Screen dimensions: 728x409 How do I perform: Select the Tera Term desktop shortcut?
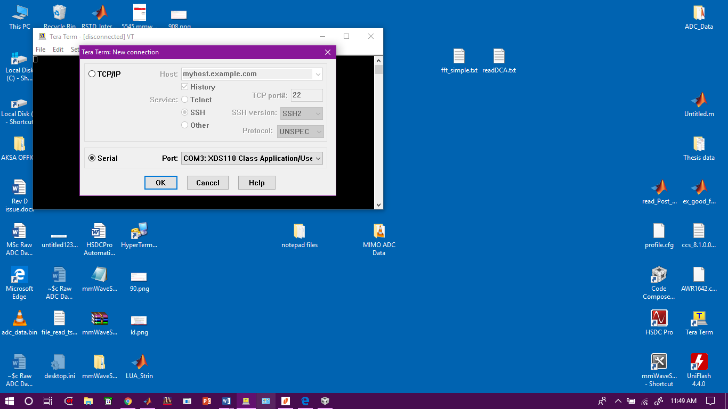click(x=699, y=323)
